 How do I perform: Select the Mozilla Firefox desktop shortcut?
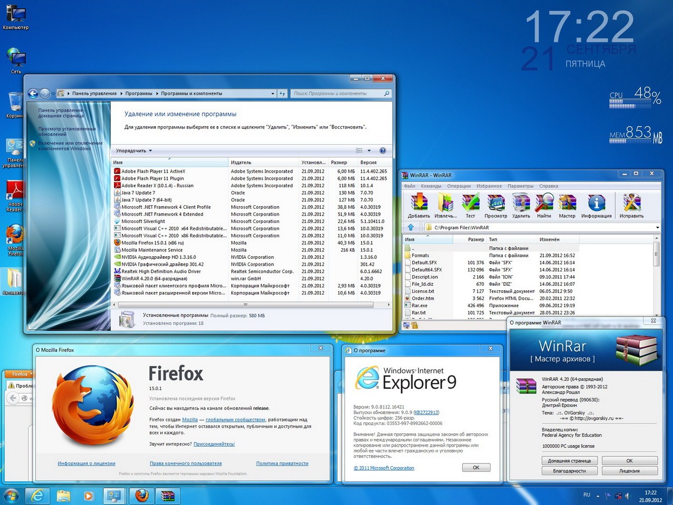click(15, 240)
